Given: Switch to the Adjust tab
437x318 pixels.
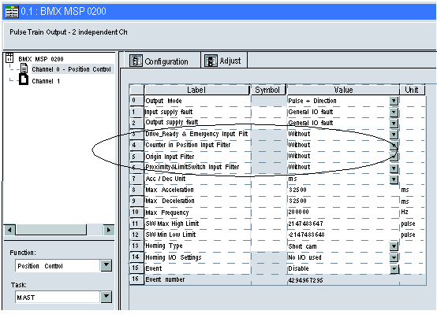Looking at the screenshot, I should (224, 61).
